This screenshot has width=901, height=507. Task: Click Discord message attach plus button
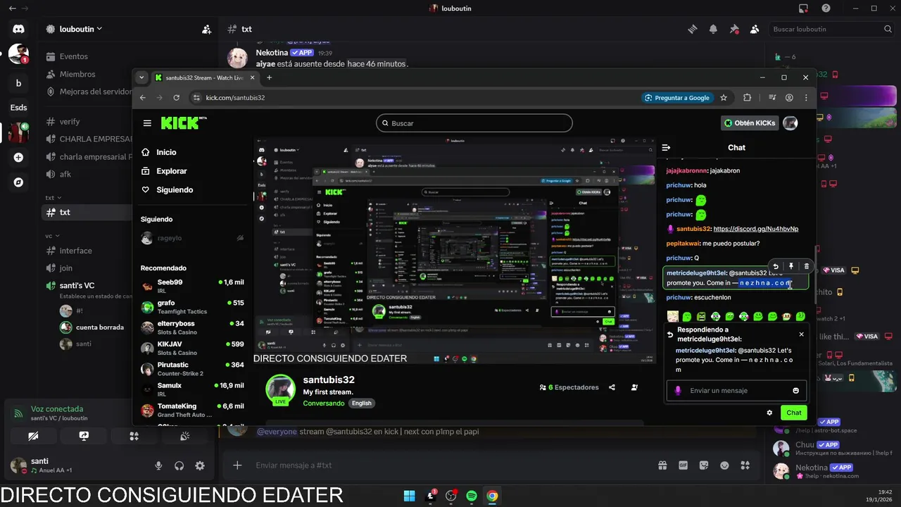coord(237,465)
